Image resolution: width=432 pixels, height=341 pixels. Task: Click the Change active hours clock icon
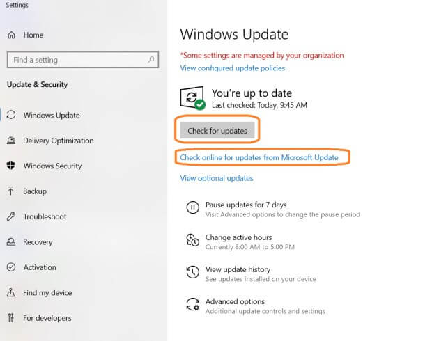click(192, 240)
